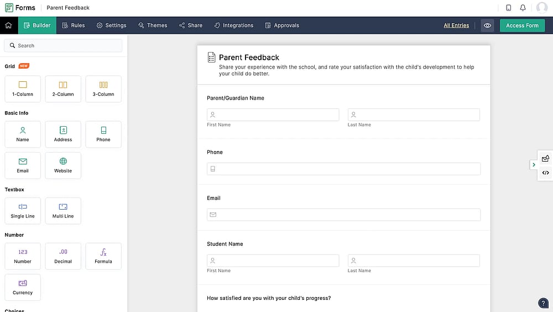
Task: Add a Single Line textbox
Action: (23, 211)
